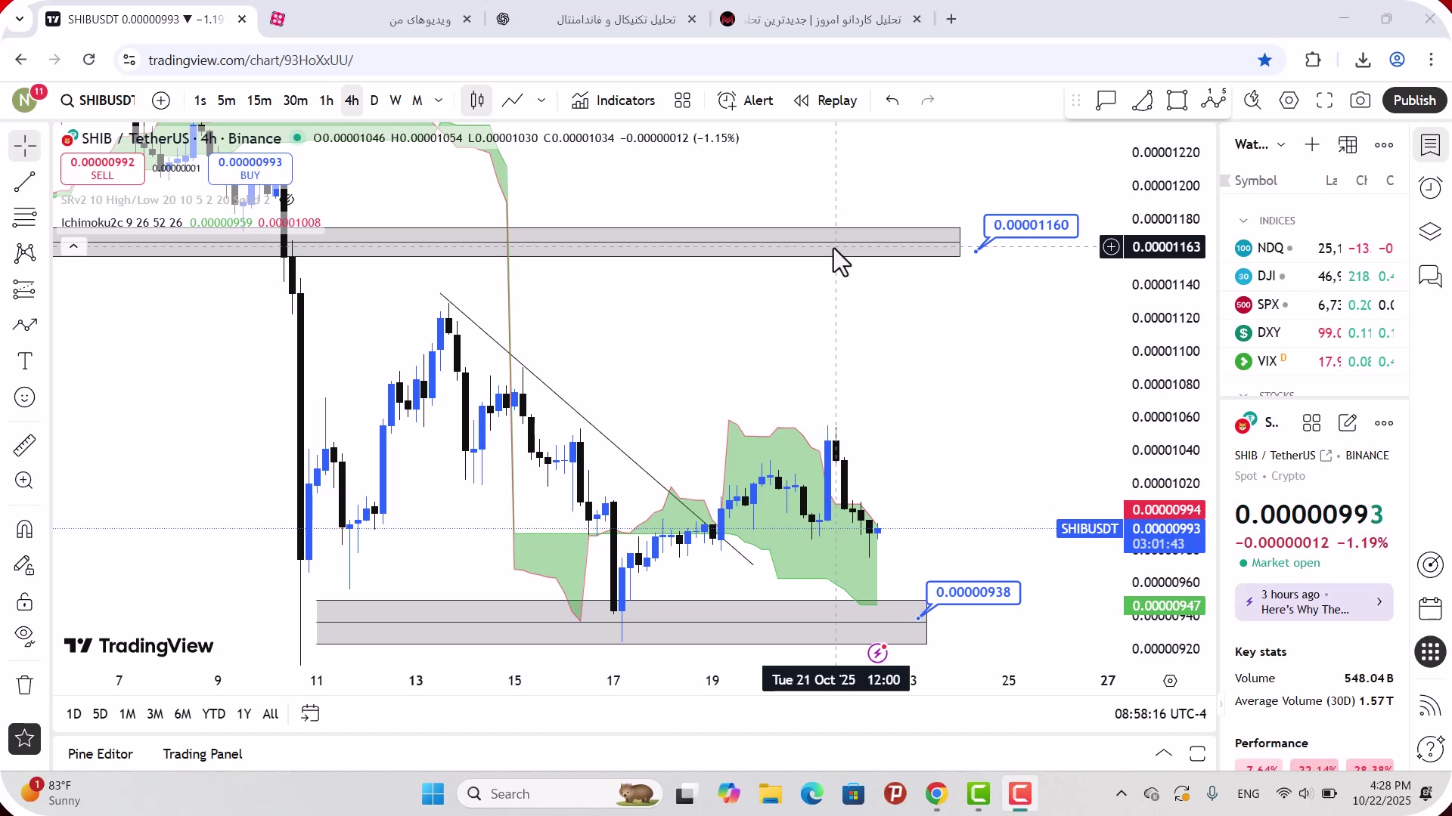The width and height of the screenshot is (1452, 816).
Task: Switch to the 1s timeframe
Action: (200, 100)
